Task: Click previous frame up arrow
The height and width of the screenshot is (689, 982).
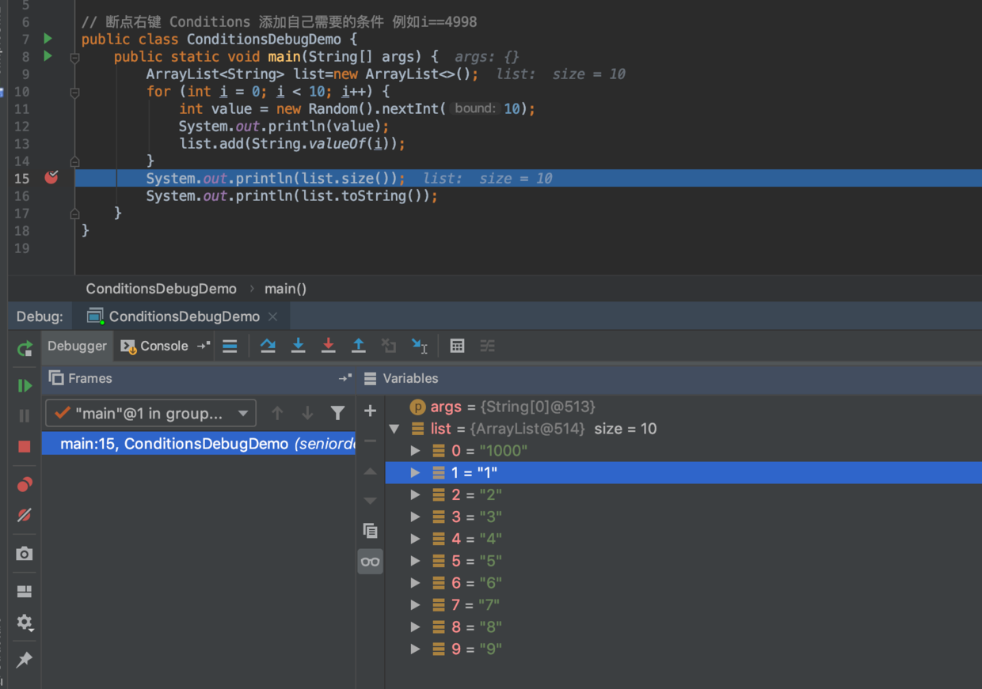Action: 277,413
